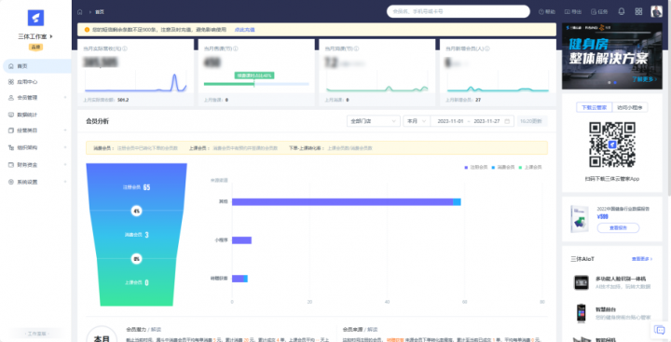The height and width of the screenshot is (342, 671).
Task: Toggle 上课会员 legend in chart
Action: click(x=529, y=168)
